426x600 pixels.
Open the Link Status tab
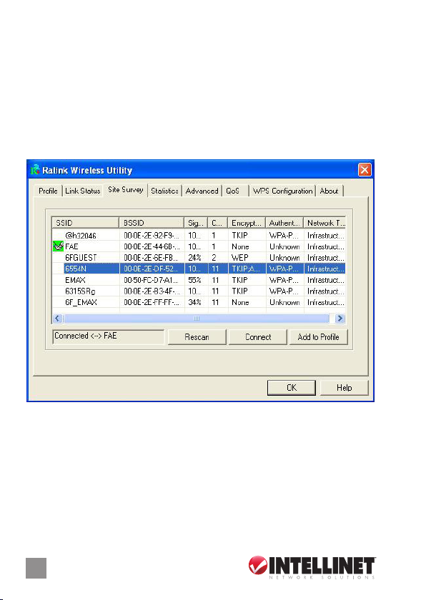coord(83,191)
